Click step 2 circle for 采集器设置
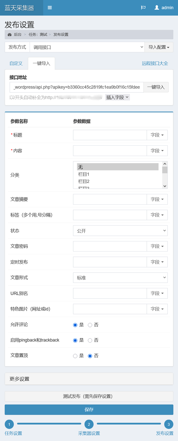 click(89, 424)
